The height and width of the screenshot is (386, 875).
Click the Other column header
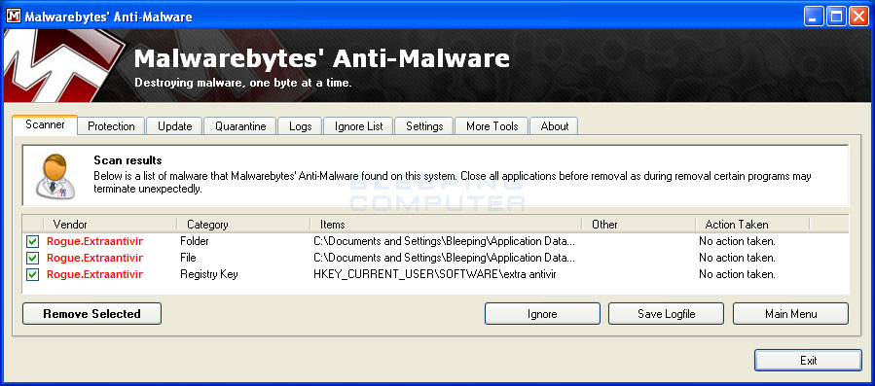tap(638, 225)
